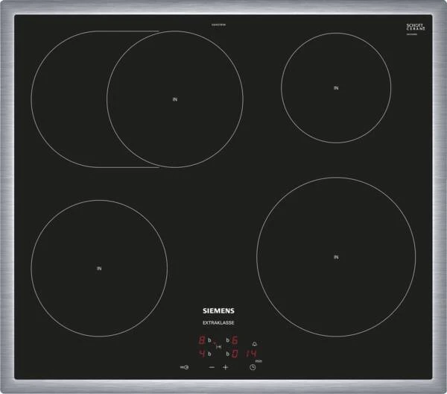Screen dimensions: 447x394
Task: Select the front-left zone showing 4
Action: 202,352
